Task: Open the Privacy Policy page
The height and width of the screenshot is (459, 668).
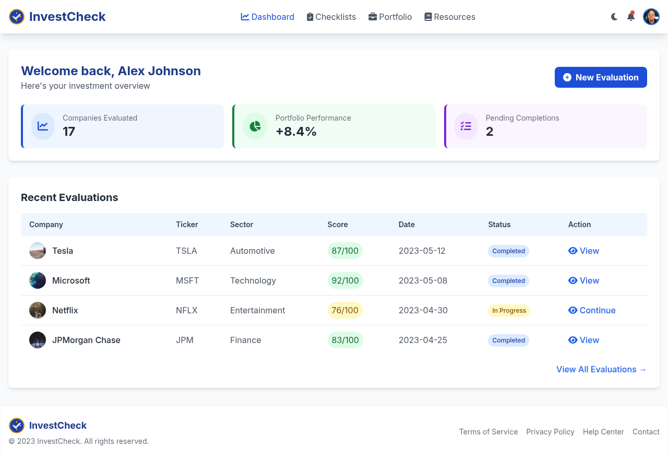Action: [550, 432]
